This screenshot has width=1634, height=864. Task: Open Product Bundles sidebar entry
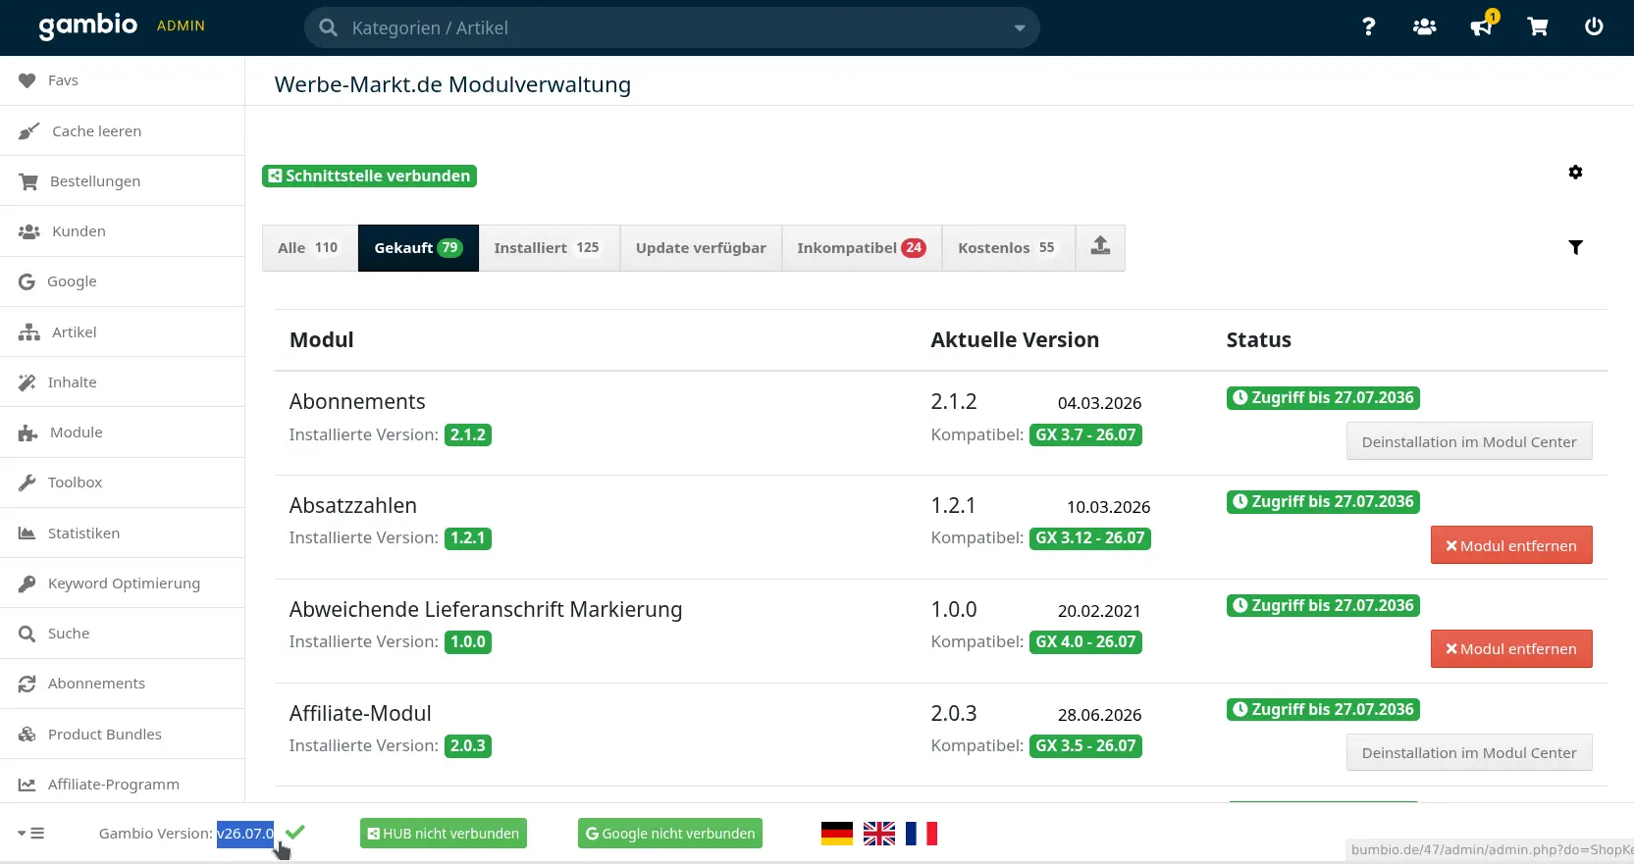(x=123, y=735)
